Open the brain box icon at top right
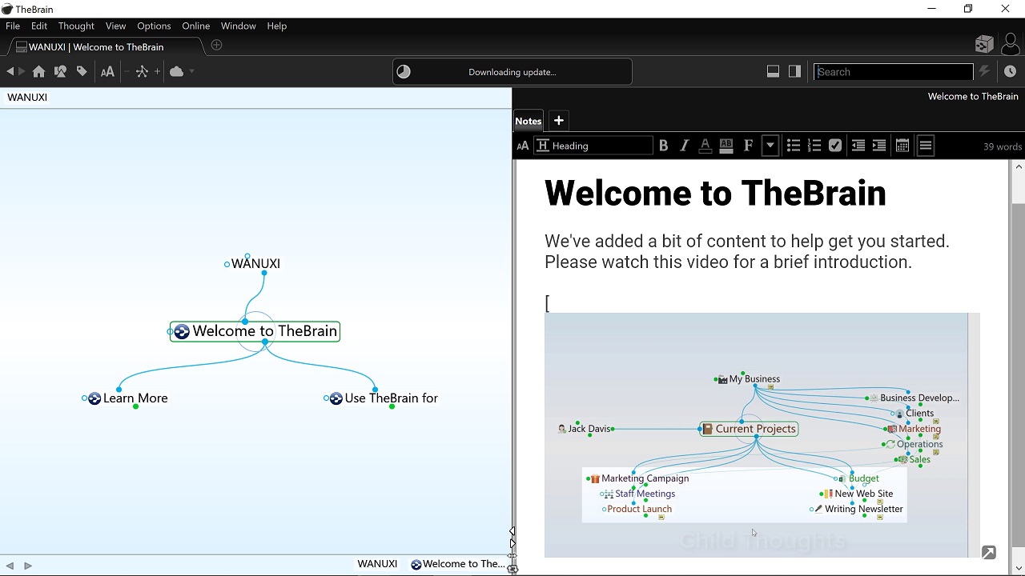The image size is (1025, 576). tap(984, 44)
